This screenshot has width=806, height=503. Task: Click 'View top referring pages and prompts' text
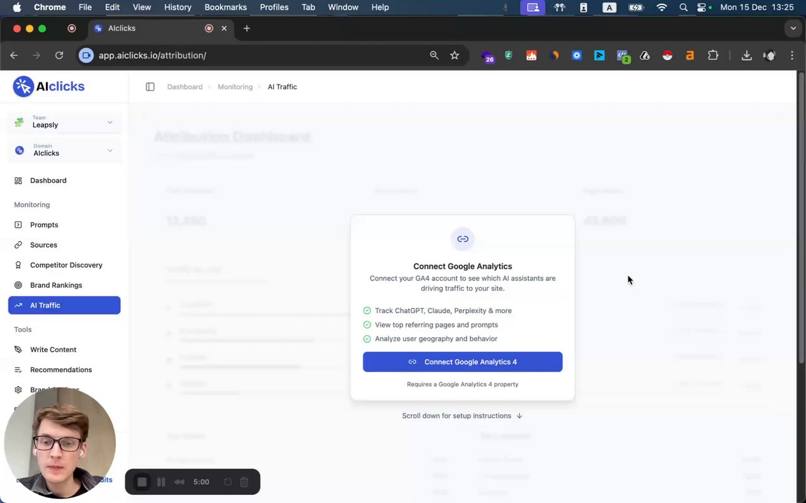[x=436, y=324]
